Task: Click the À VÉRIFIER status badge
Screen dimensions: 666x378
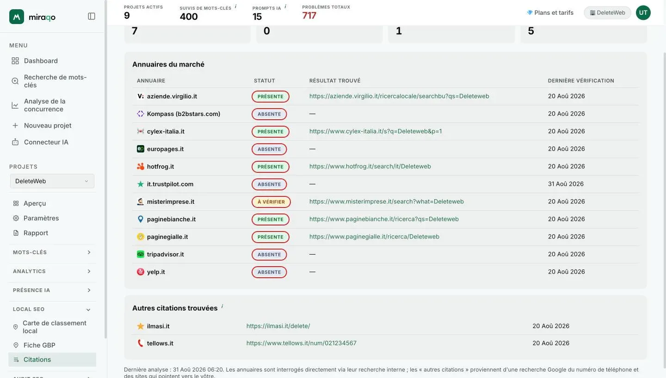Action: coord(271,202)
